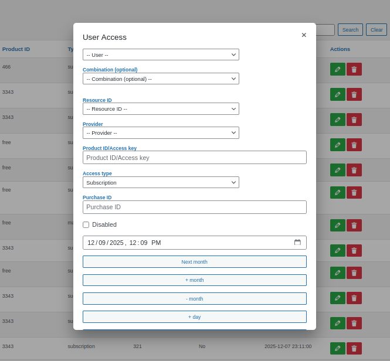Viewport: 390px width, 361px height.
Task: Open the Resource ID dropdown
Action: (x=161, y=109)
